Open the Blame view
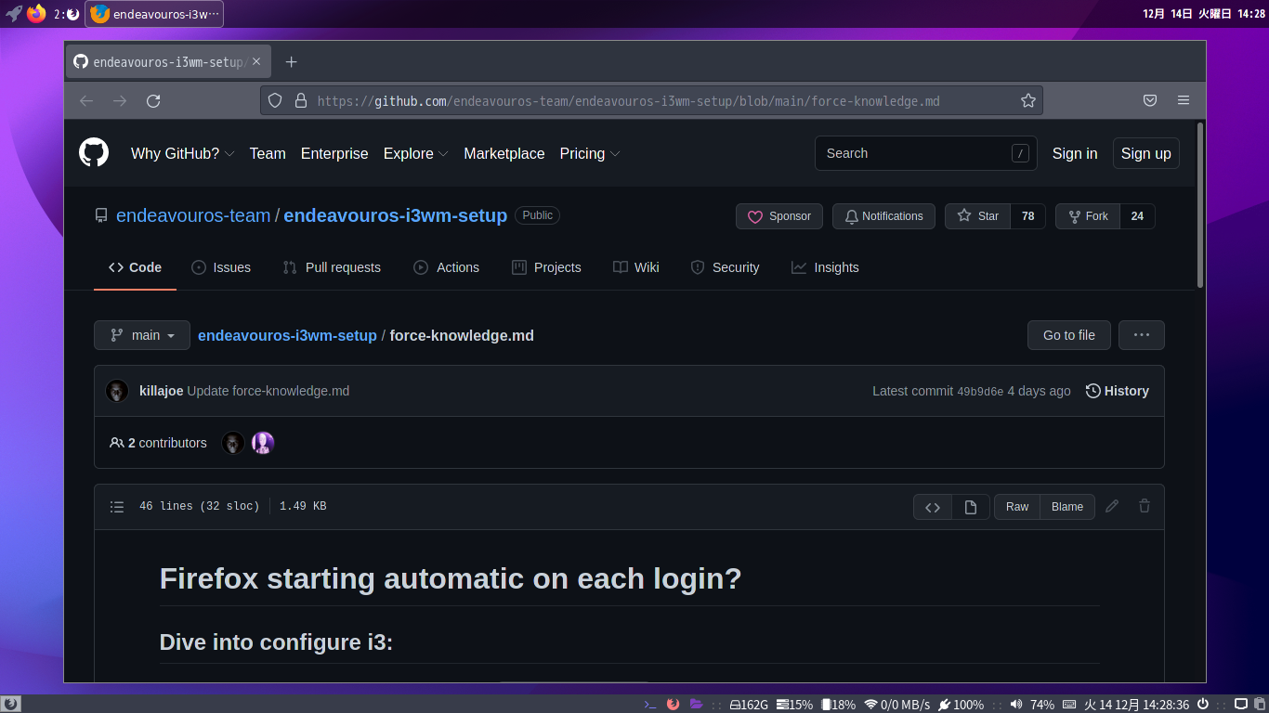Image resolution: width=1269 pixels, height=713 pixels. coord(1067,507)
